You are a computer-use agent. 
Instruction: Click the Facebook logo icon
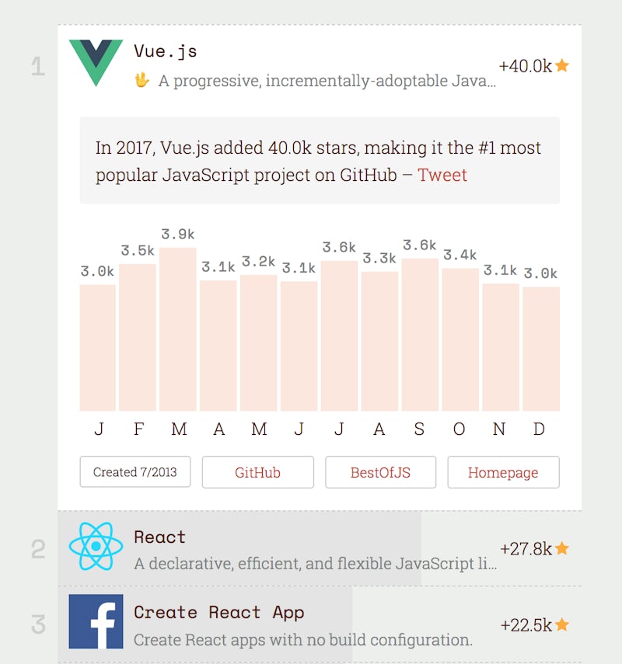[96, 621]
